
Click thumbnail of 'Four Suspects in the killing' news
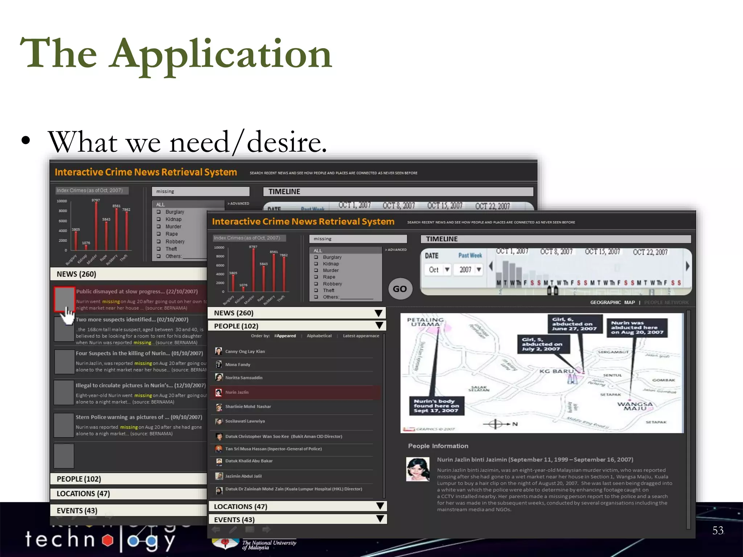tap(64, 362)
